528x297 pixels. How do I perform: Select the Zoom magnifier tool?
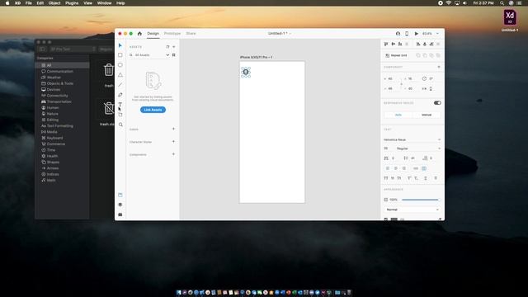(120, 125)
